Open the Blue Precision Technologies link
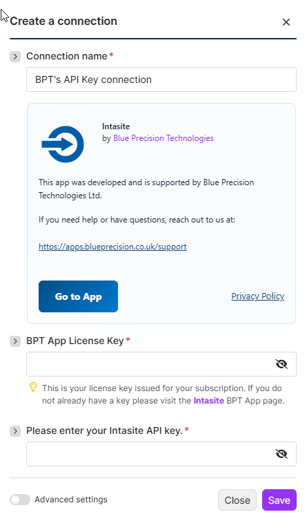The width and height of the screenshot is (307, 521). tap(164, 138)
